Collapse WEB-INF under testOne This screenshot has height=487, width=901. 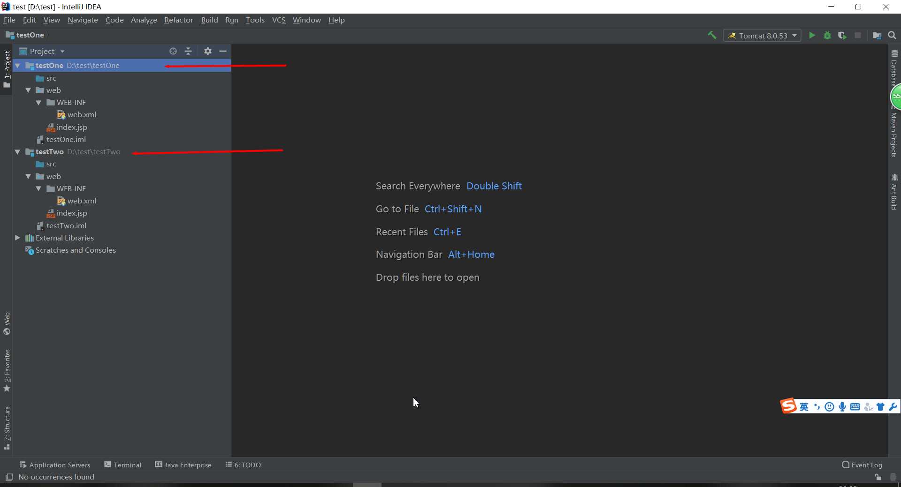click(39, 102)
